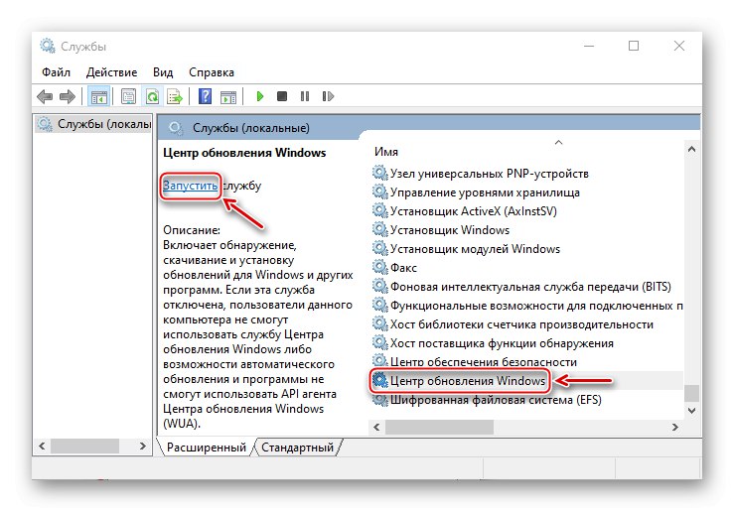734x512 pixels.
Task: Pause the service with pause icon
Action: [x=305, y=96]
